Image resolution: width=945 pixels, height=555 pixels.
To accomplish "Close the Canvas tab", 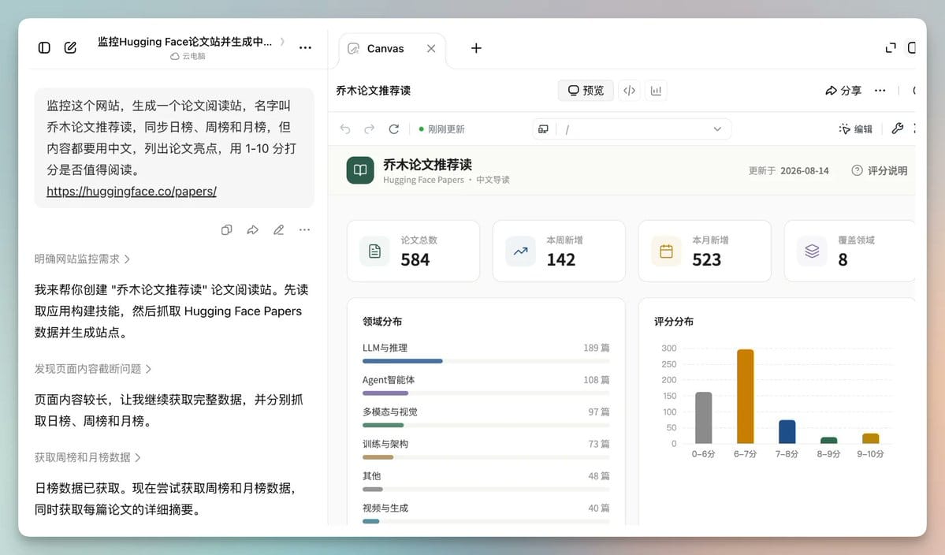I will click(x=431, y=49).
